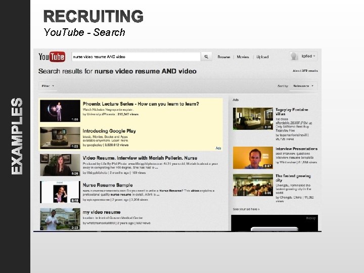Click the magnifier search button

pos(206,57)
